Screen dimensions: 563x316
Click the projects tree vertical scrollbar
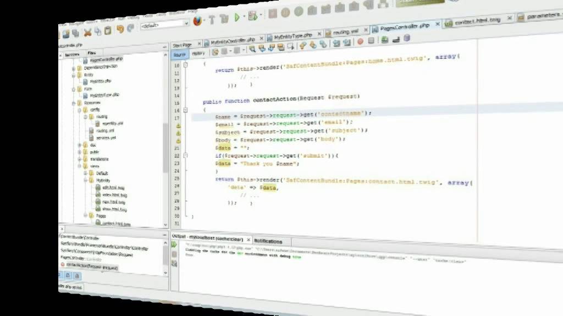tap(165, 147)
